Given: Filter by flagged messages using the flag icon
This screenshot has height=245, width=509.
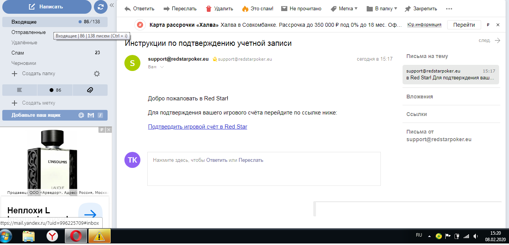Looking at the screenshot, I should tap(19, 90).
